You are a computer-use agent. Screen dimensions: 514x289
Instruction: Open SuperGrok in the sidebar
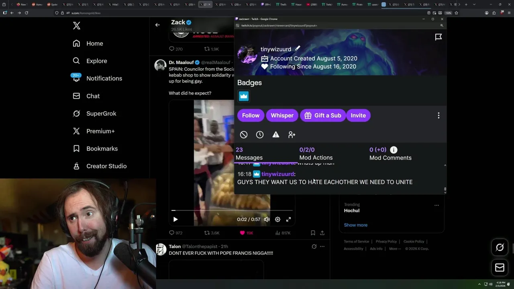click(94, 114)
